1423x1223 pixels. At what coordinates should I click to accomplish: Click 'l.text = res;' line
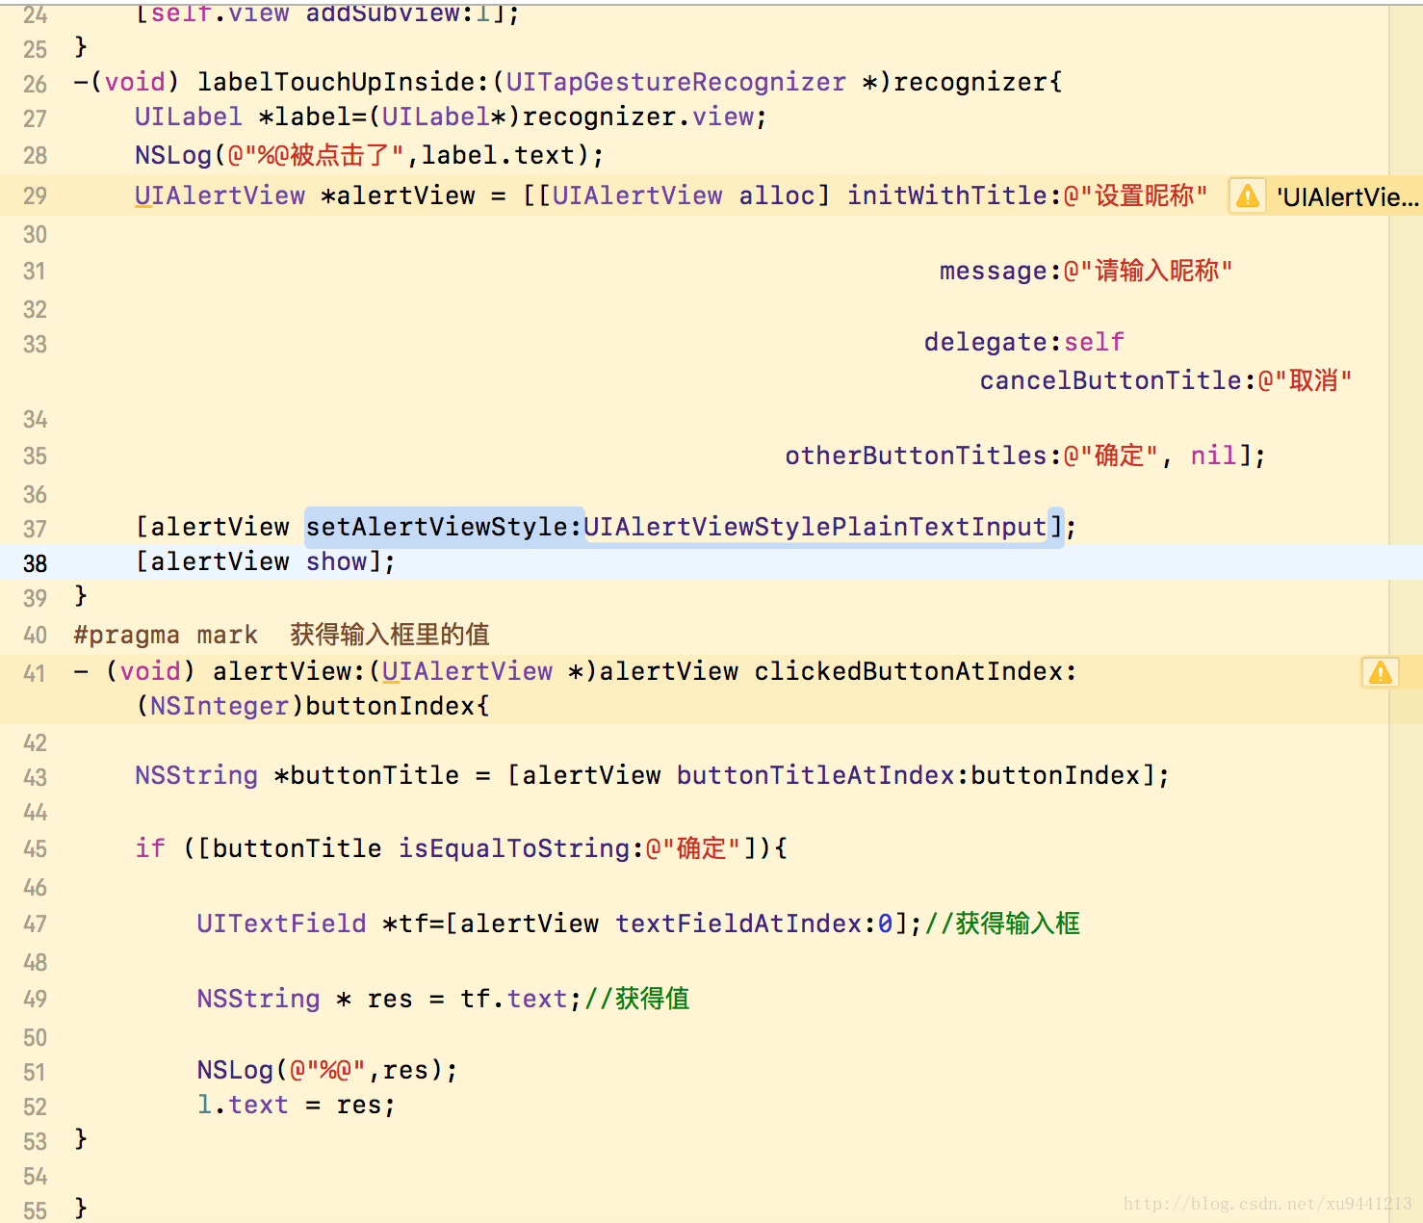tap(296, 1105)
